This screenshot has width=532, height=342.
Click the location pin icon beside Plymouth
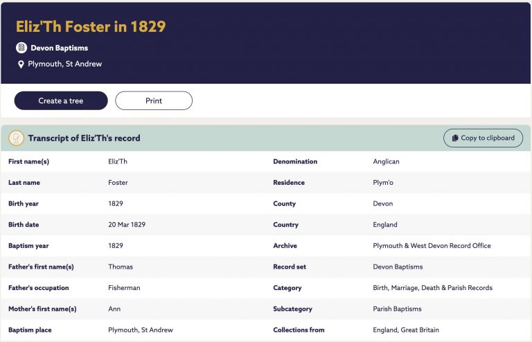point(21,64)
